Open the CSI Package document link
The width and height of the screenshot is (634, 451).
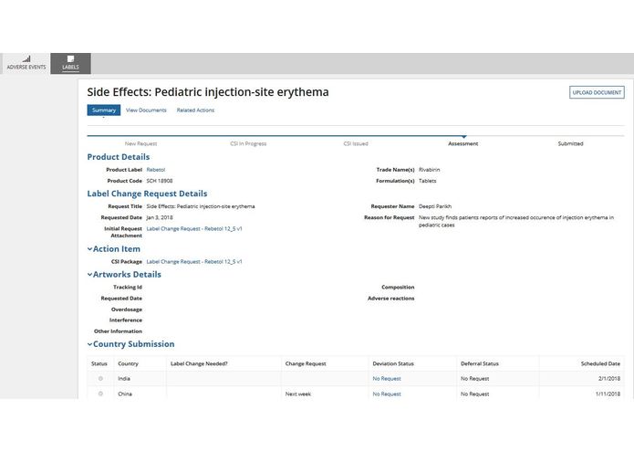tap(194, 262)
